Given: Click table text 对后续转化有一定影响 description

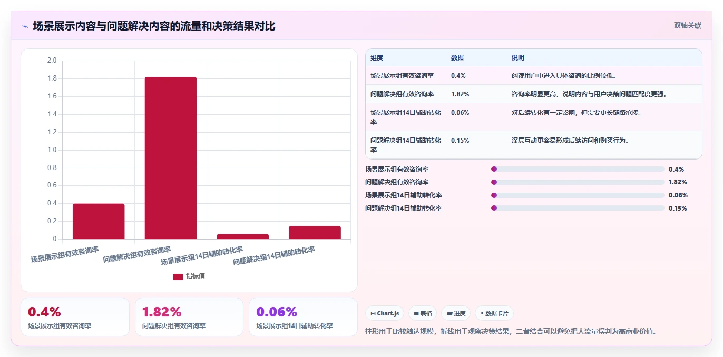Looking at the screenshot, I should click(577, 113).
